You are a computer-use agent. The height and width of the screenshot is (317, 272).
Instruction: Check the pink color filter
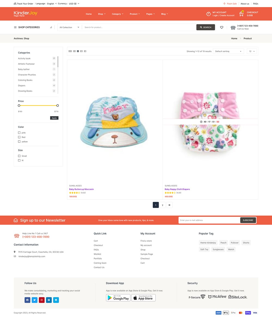pos(19,133)
